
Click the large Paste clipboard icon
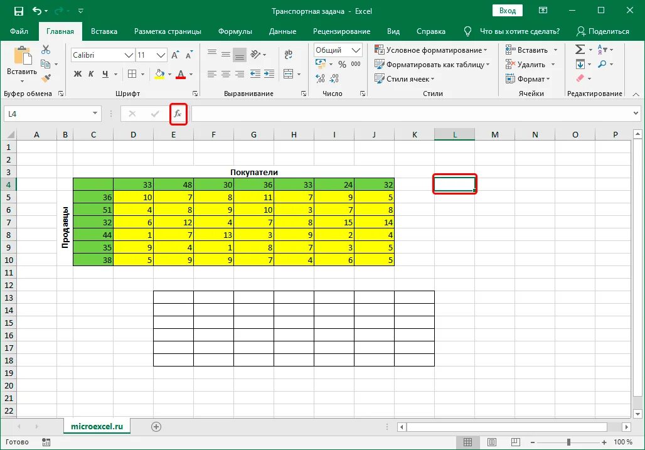22,56
